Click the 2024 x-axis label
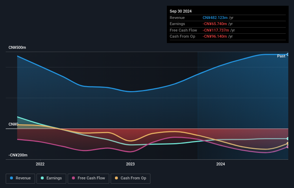Screen dimensions: 294x188 point(221,164)
